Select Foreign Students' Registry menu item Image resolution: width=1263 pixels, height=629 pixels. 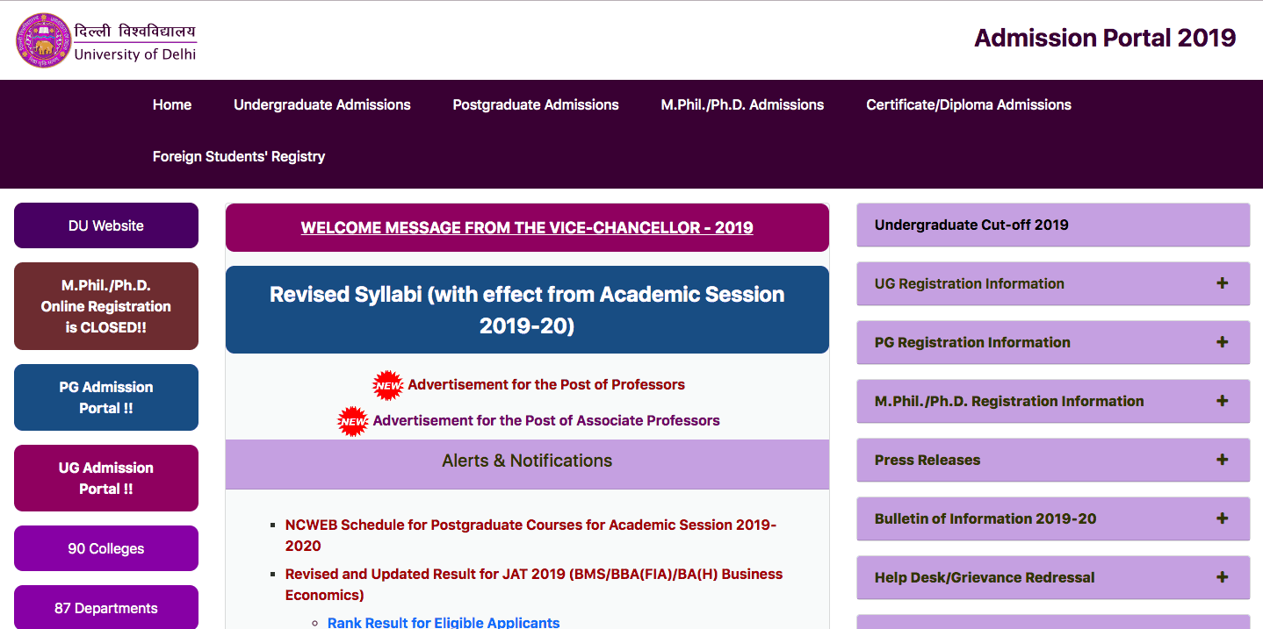[239, 156]
